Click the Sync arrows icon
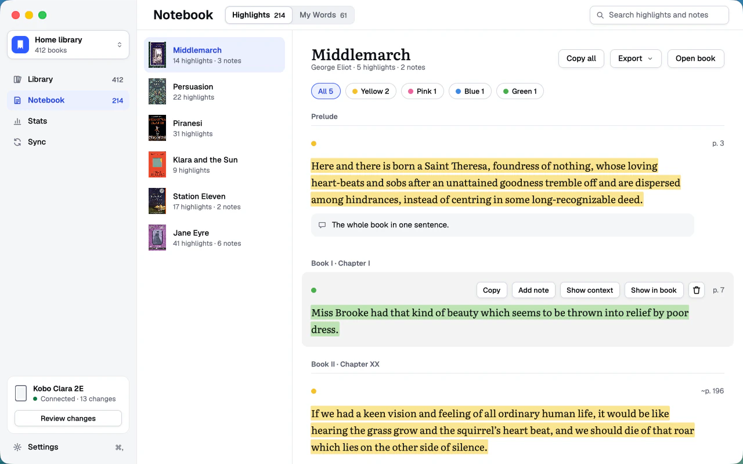 click(17, 142)
